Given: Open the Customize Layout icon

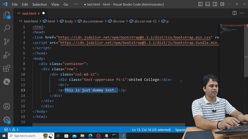Looking at the screenshot, I should click(222, 4).
